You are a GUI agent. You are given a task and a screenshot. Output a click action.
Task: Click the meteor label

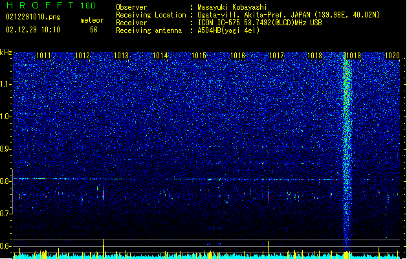[x=92, y=20]
